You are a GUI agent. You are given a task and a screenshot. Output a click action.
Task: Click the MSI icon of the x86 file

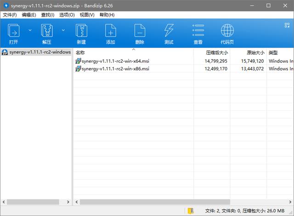[78, 69]
